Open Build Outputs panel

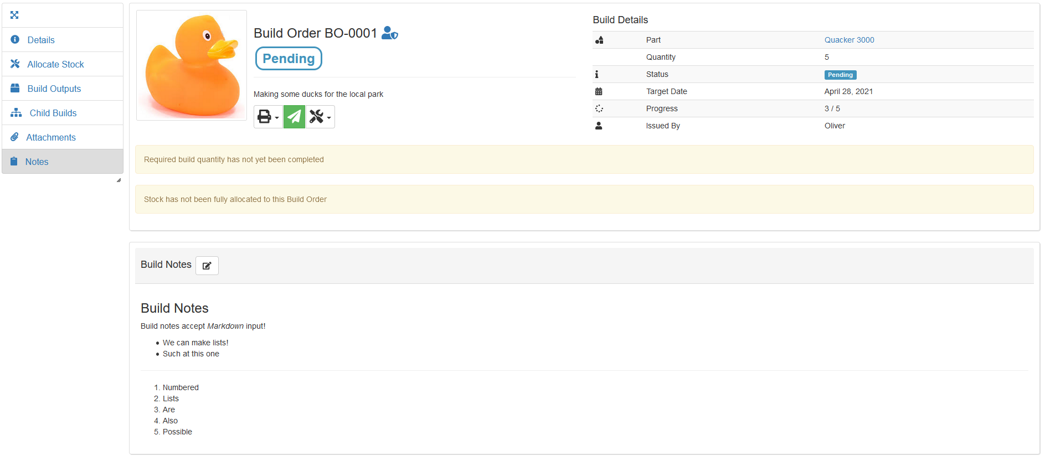coord(54,89)
